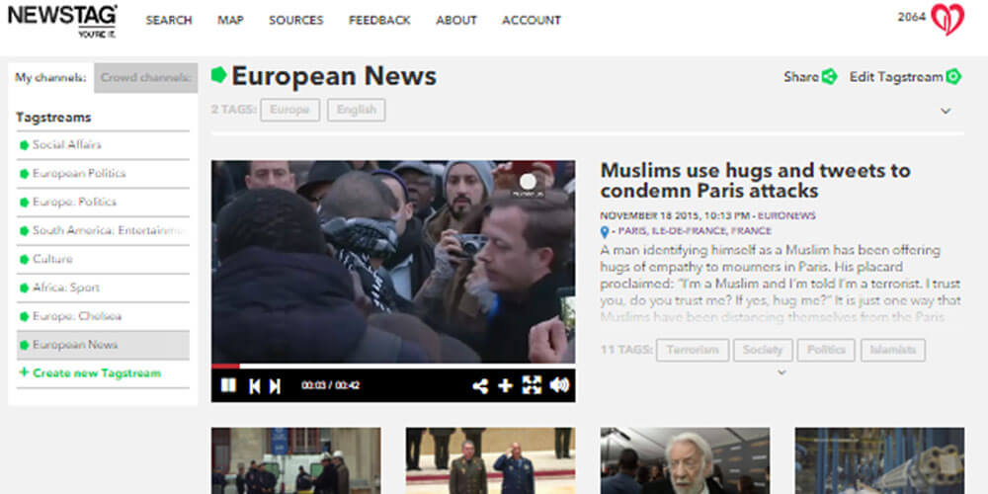Click the Europe tag button
The width and height of the screenshot is (988, 494).
click(x=289, y=110)
